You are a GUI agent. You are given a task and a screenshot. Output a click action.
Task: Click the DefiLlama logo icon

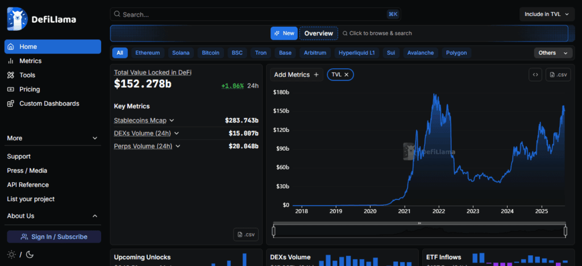tap(18, 19)
